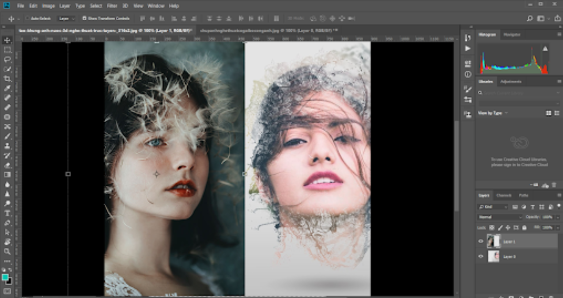Open the blend mode dropdown showing Normal
563x298 pixels.
[x=499, y=217]
